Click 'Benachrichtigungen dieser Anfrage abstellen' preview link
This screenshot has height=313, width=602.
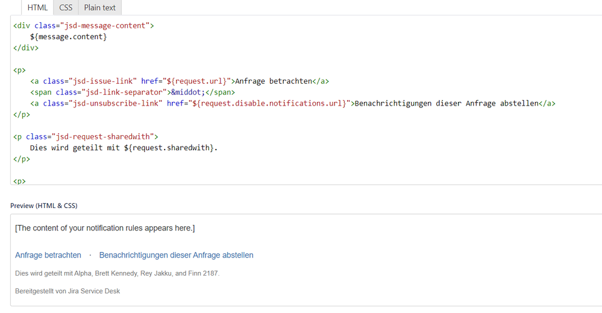(x=176, y=255)
